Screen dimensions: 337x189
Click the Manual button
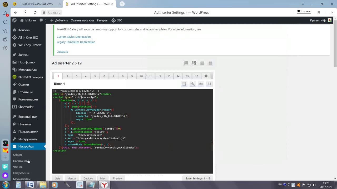(x=72, y=178)
